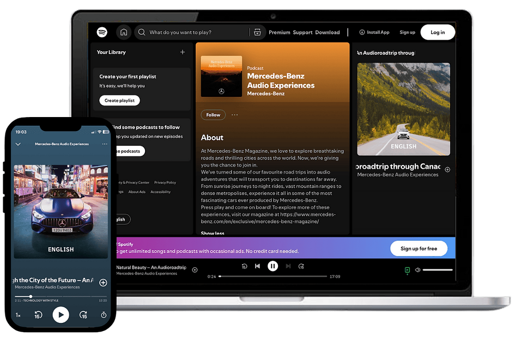Click the Sign up link
This screenshot has height=343, width=515.
[407, 32]
